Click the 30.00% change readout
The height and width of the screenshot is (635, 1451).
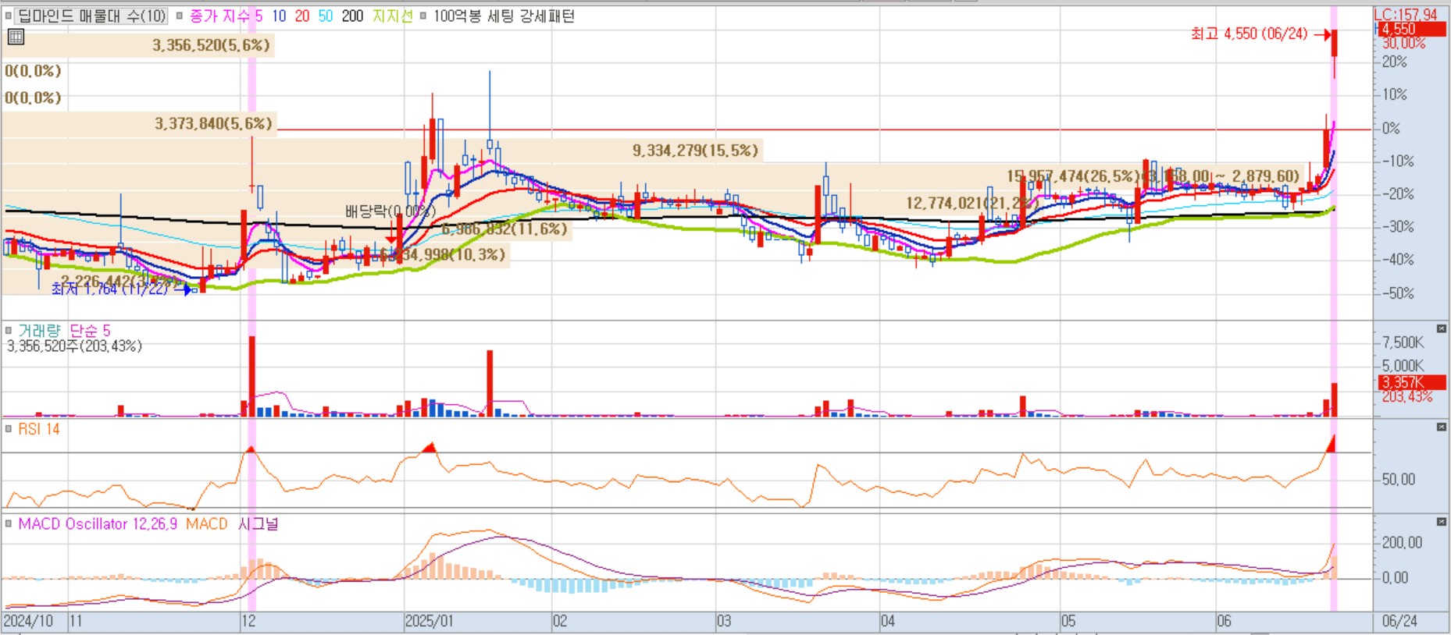(x=1404, y=44)
